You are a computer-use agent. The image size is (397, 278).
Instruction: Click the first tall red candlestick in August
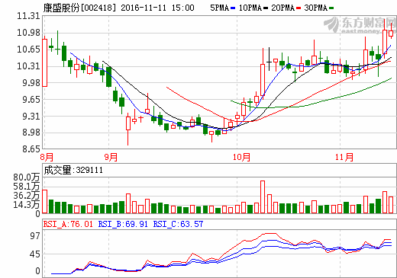(x=44, y=62)
